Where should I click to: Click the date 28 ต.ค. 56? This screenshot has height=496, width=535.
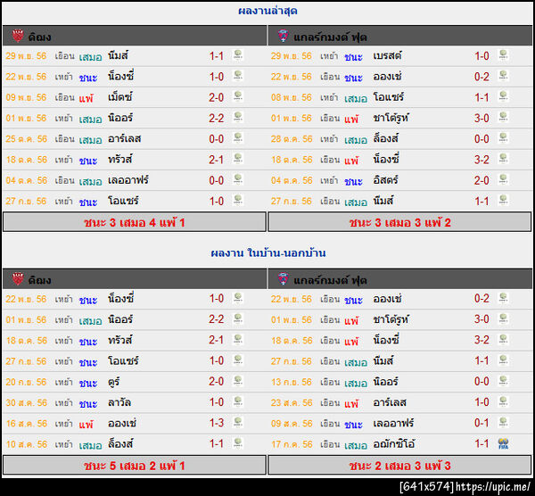pos(292,138)
